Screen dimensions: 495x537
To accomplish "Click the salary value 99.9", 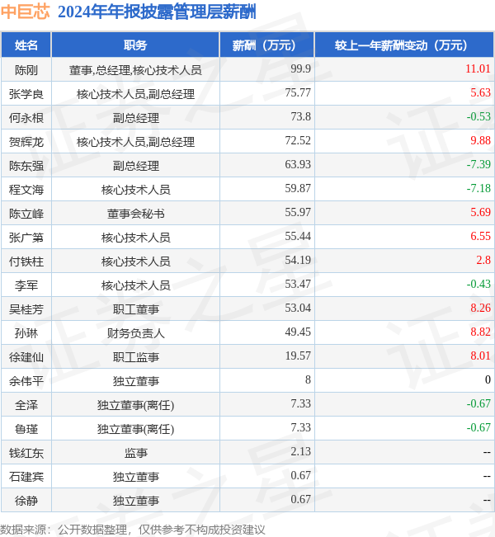I will click(x=300, y=68).
